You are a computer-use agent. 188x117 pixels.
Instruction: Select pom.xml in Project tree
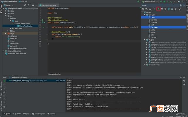click(x=13, y=46)
